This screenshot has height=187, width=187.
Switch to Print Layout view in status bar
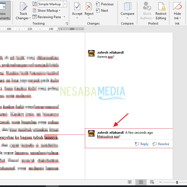(141, 182)
